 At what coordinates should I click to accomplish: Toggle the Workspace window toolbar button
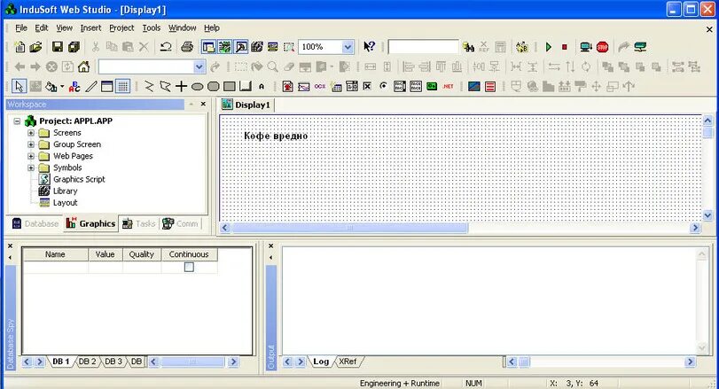click(x=208, y=47)
